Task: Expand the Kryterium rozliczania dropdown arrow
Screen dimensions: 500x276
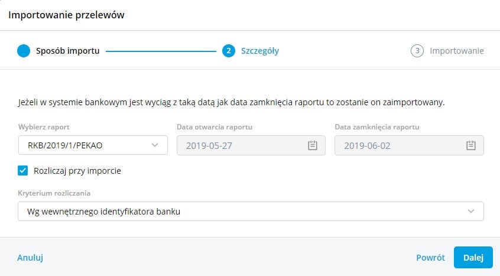Action: [471, 212]
